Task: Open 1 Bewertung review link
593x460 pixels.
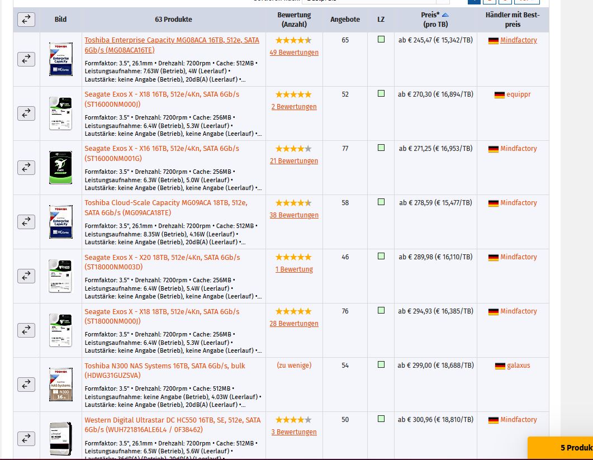Action: pos(294,269)
